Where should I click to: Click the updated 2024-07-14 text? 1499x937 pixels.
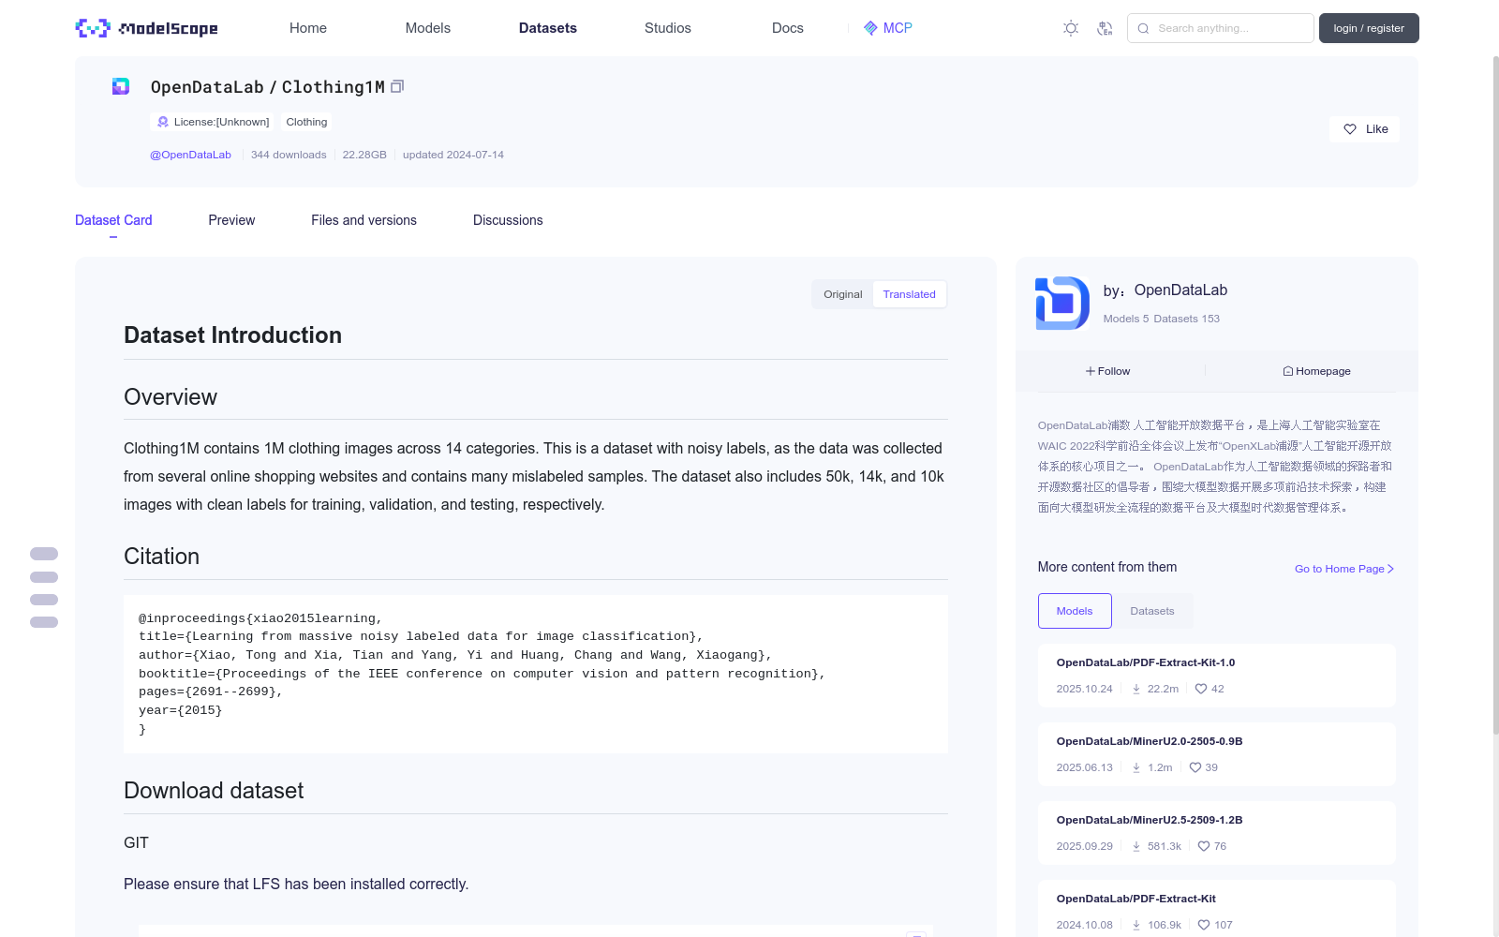(453, 155)
